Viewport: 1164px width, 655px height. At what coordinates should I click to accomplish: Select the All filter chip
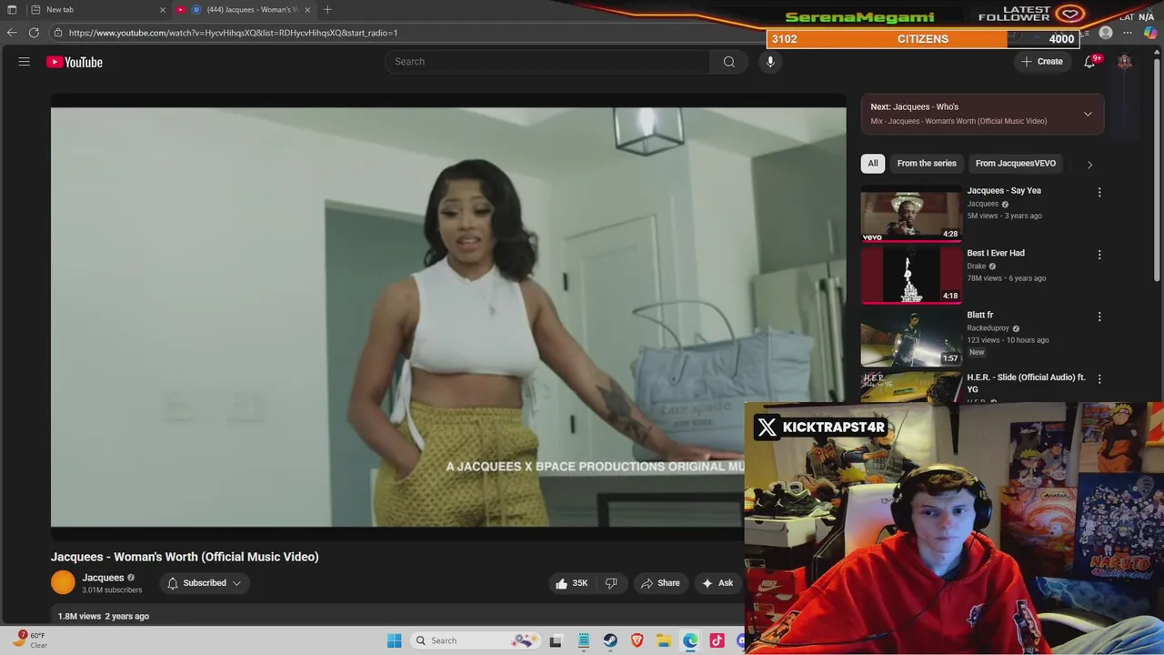tap(873, 164)
